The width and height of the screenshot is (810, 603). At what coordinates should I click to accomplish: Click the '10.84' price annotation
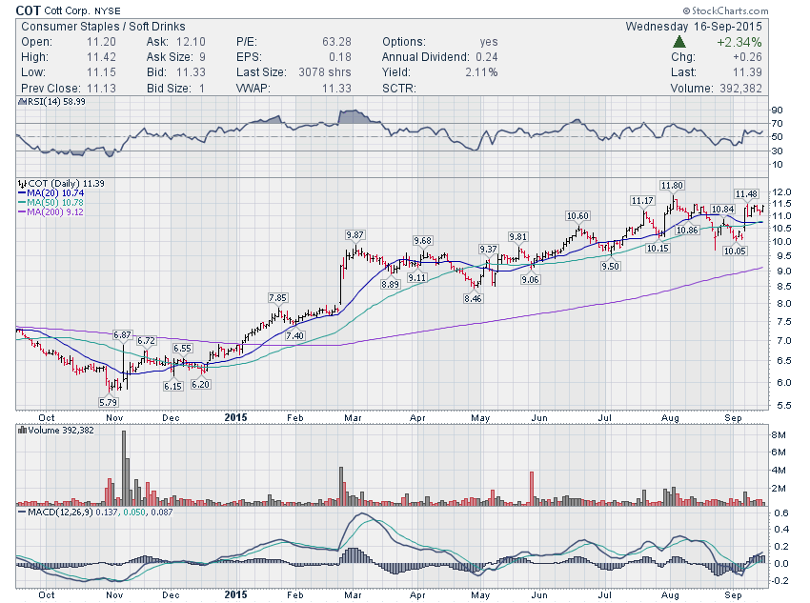click(x=722, y=209)
